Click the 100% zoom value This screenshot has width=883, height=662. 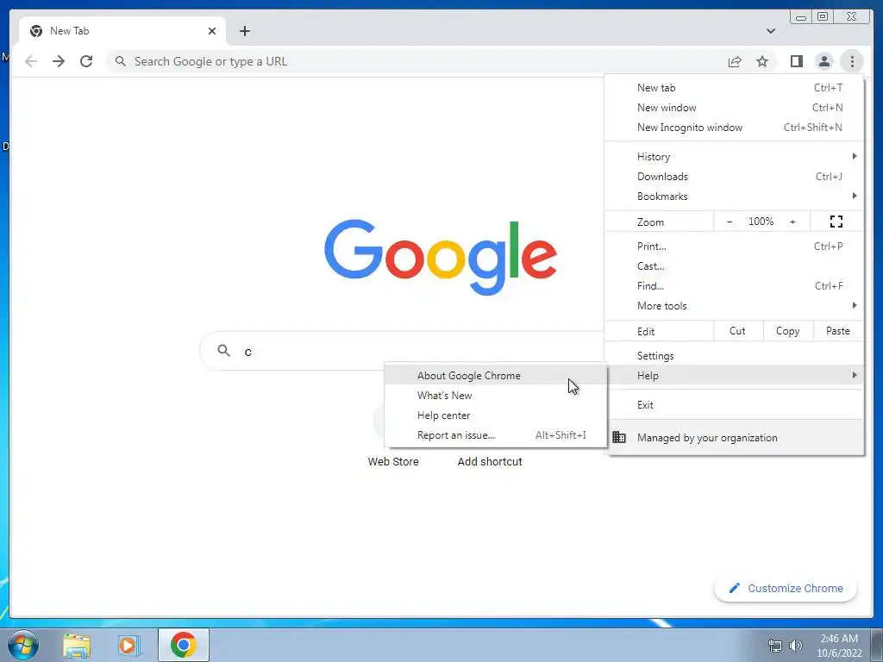point(761,222)
